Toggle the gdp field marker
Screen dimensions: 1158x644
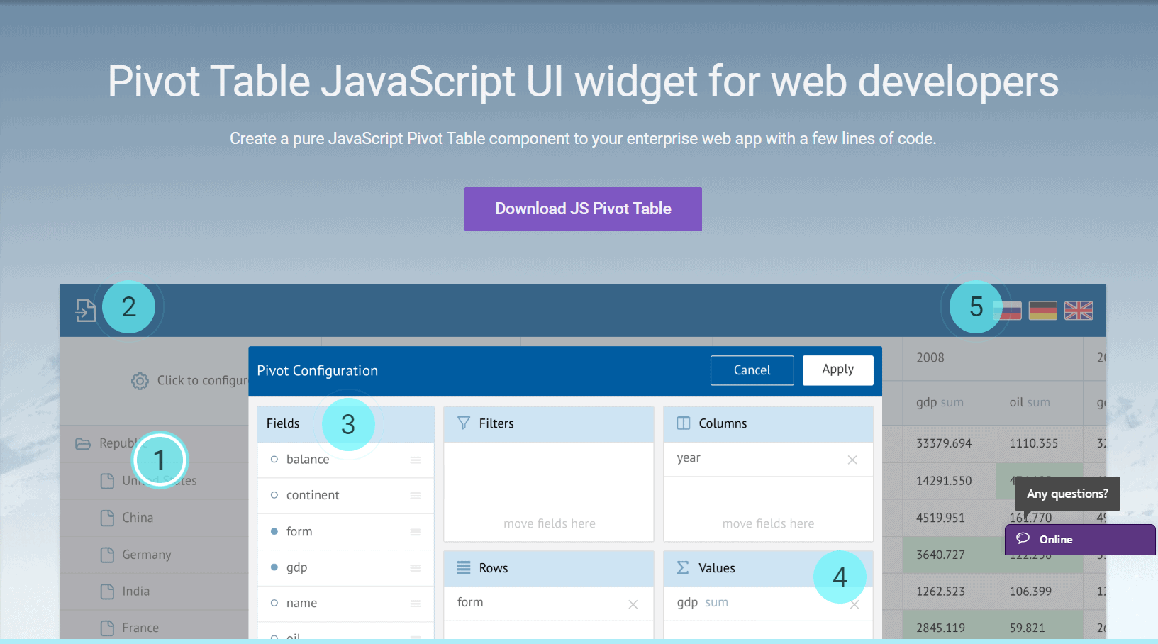pyautogui.click(x=274, y=567)
